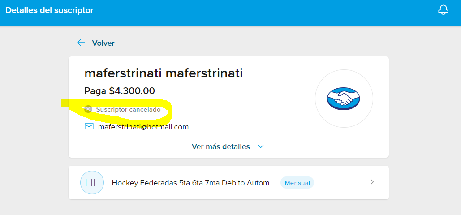Viewport: 461px width, 215px height.
Task: Click the Volver link text
Action: click(103, 43)
